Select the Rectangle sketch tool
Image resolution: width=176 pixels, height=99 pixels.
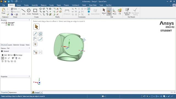coord(35,12)
